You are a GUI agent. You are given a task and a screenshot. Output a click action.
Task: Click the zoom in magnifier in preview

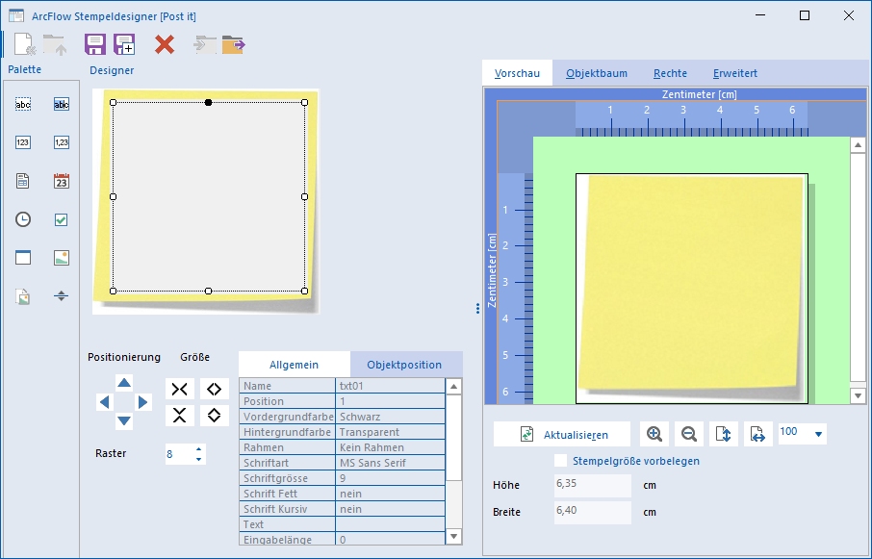[654, 434]
